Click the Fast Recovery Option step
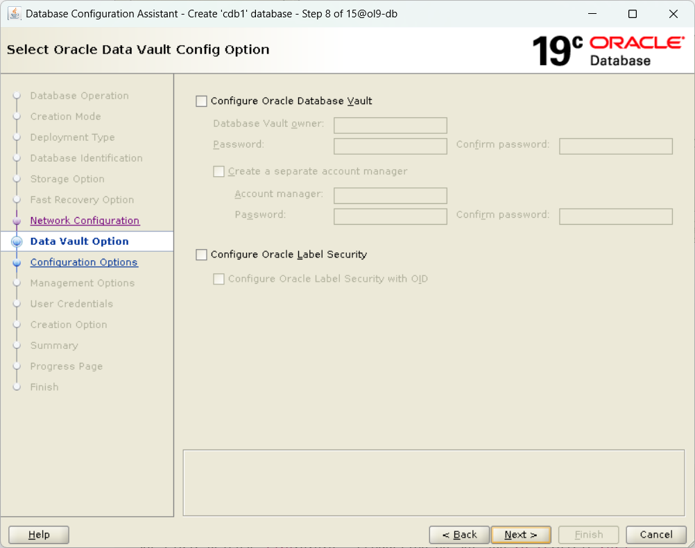Screen dimensions: 695x548 tap(82, 200)
